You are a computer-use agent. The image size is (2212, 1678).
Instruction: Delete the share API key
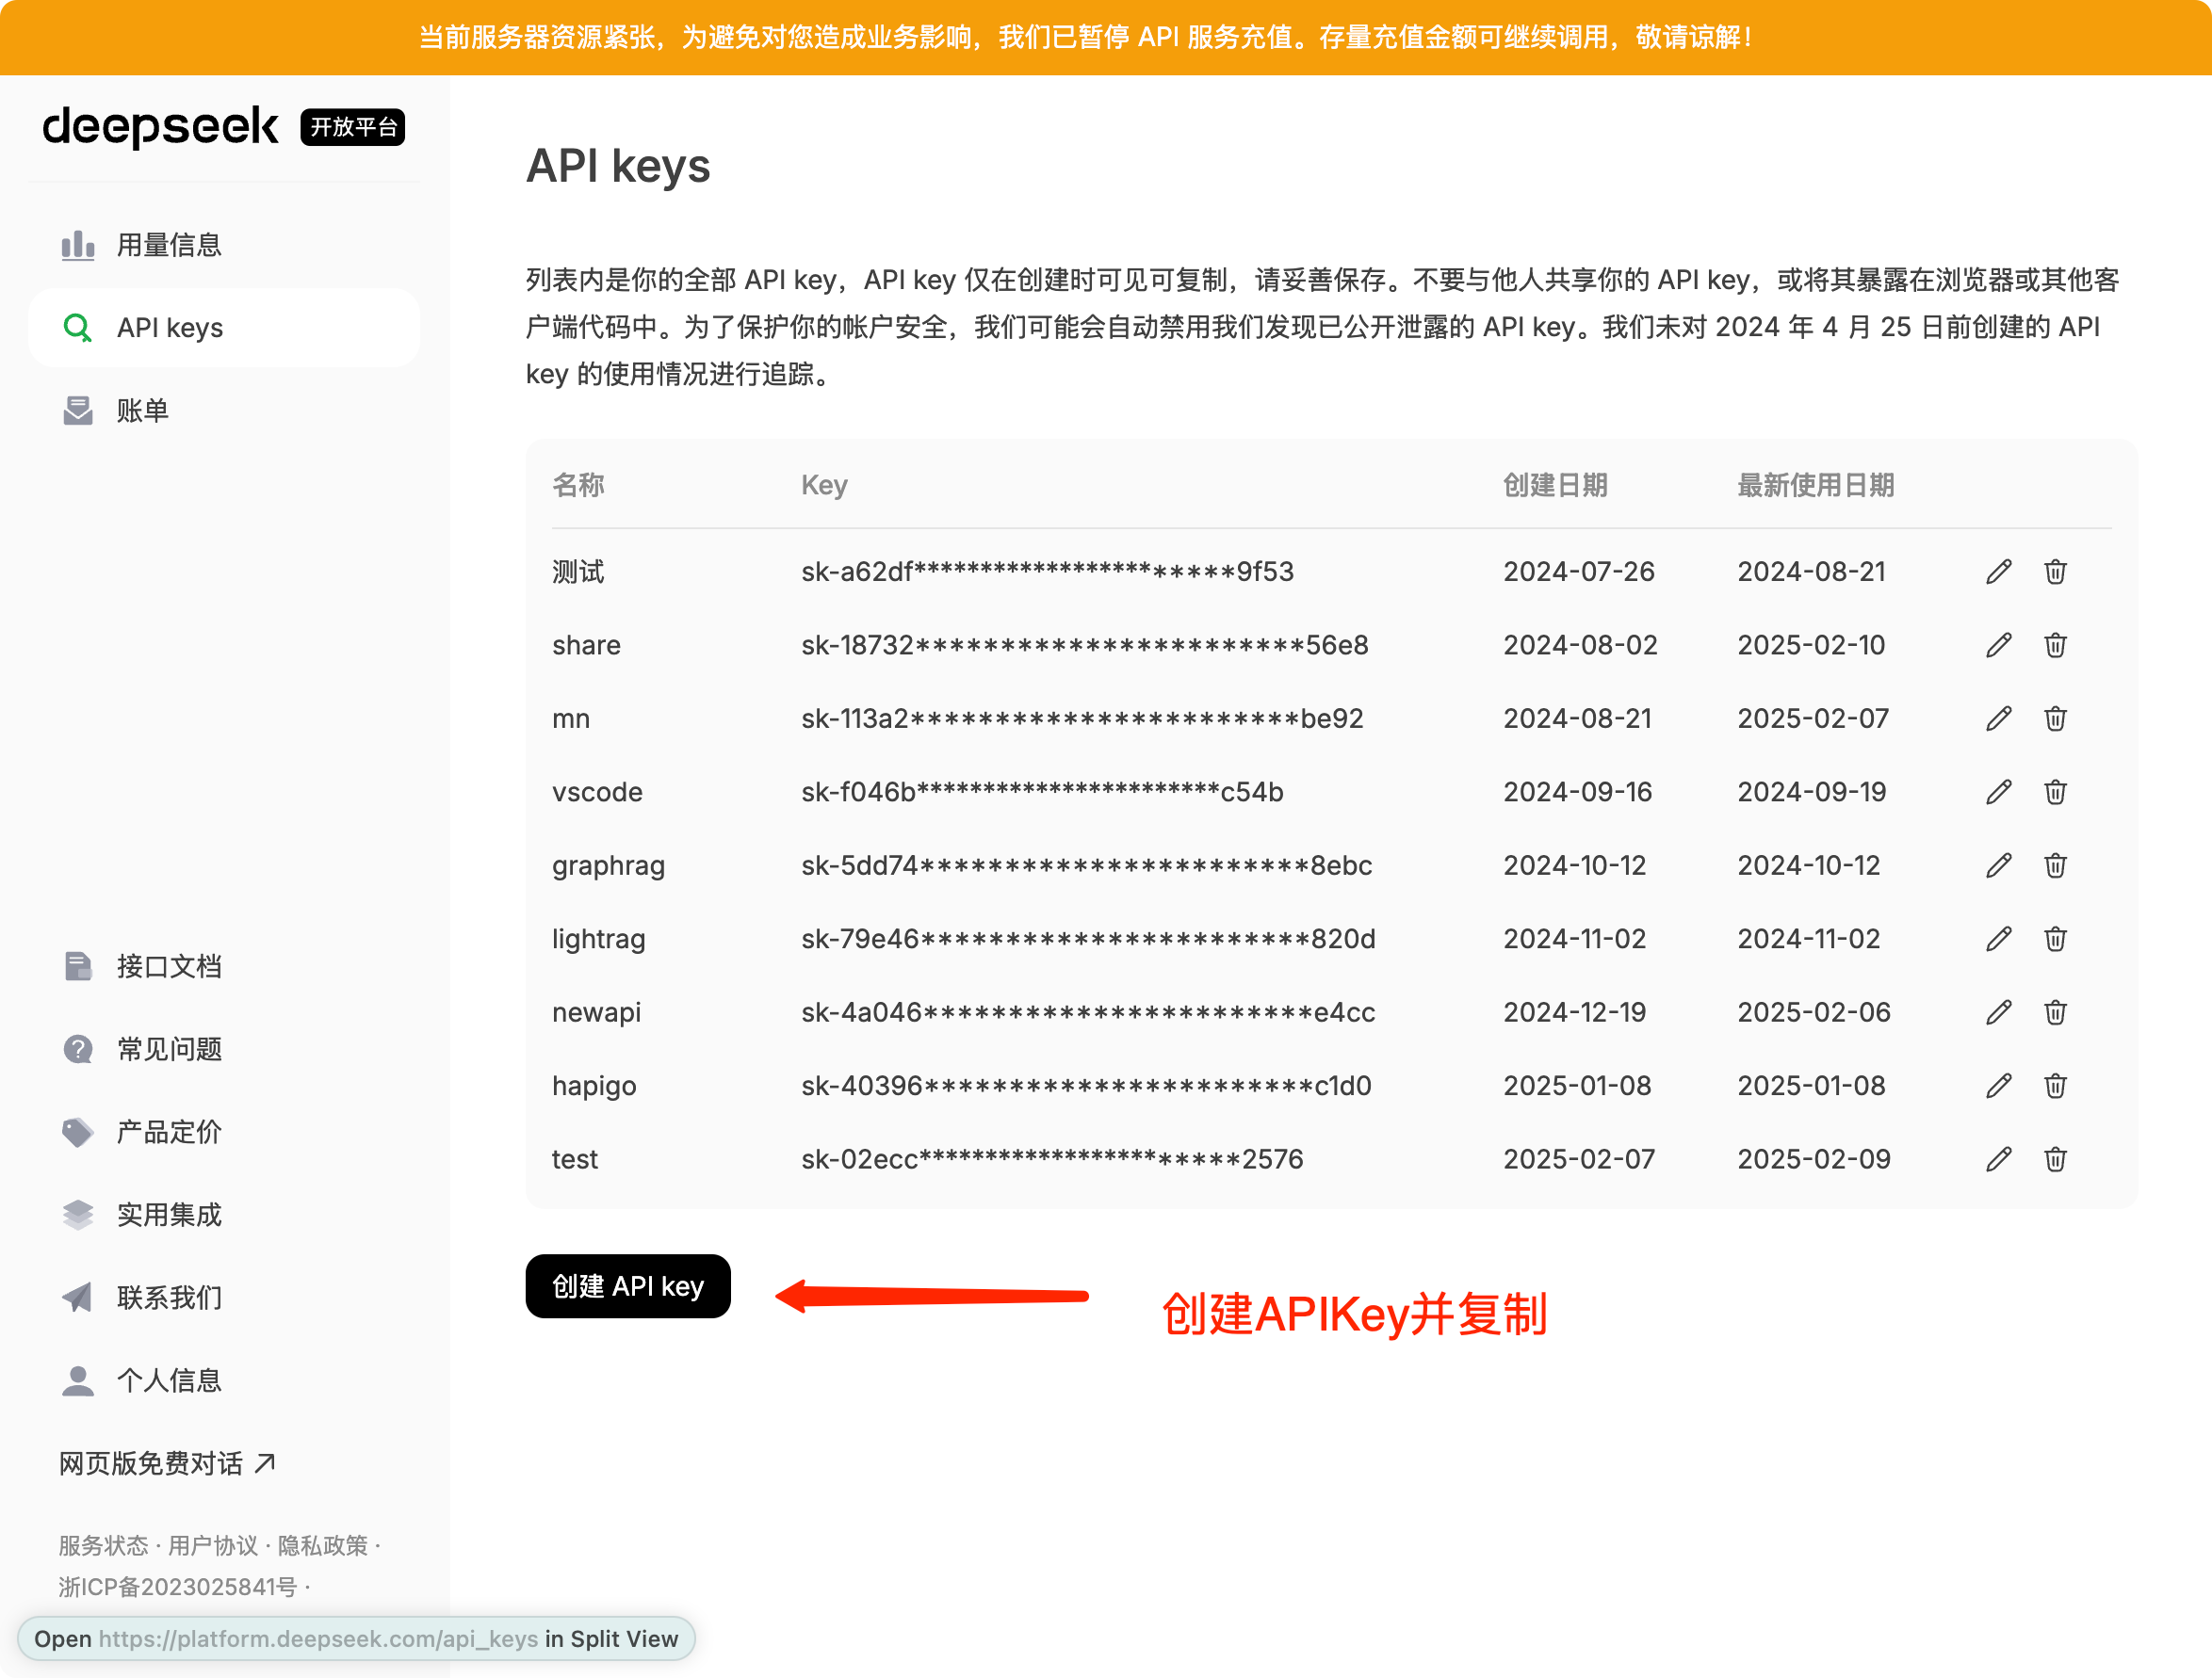pos(2055,646)
